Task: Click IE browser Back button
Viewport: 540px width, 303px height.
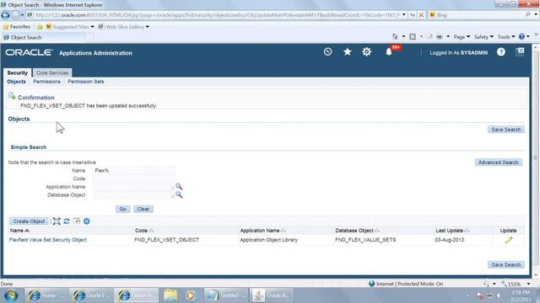Action: pyautogui.click(x=6, y=15)
